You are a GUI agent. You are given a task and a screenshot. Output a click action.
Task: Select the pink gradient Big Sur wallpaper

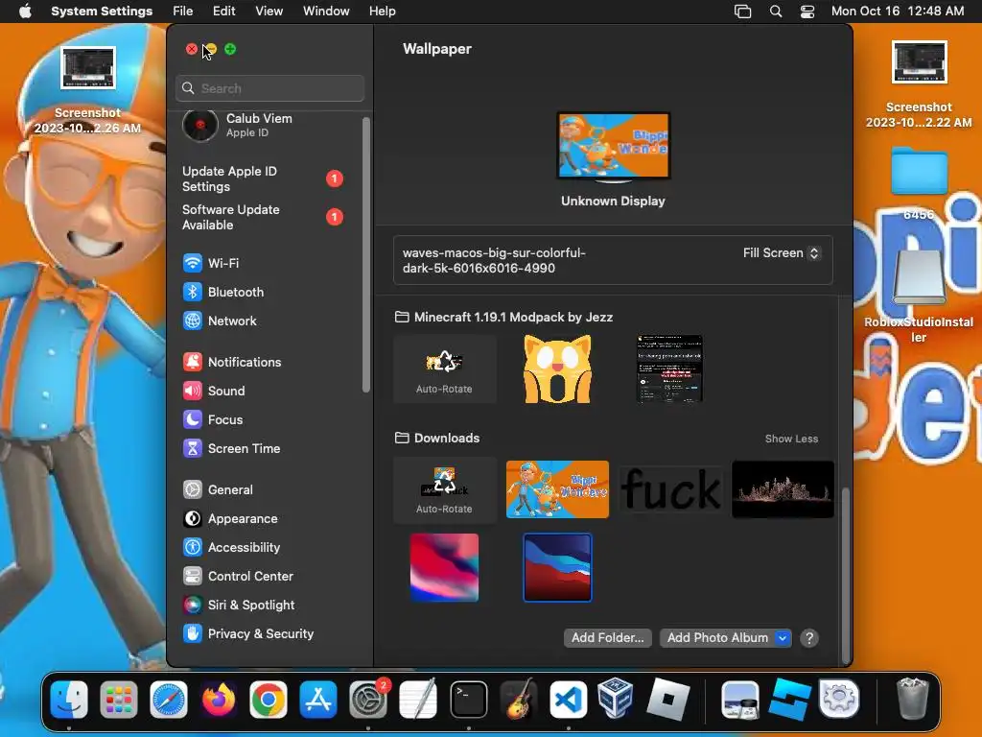coord(445,567)
